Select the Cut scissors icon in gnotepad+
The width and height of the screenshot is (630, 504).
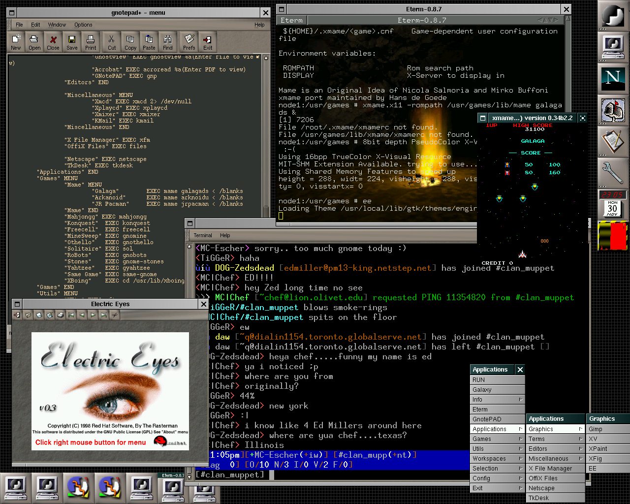click(x=112, y=42)
